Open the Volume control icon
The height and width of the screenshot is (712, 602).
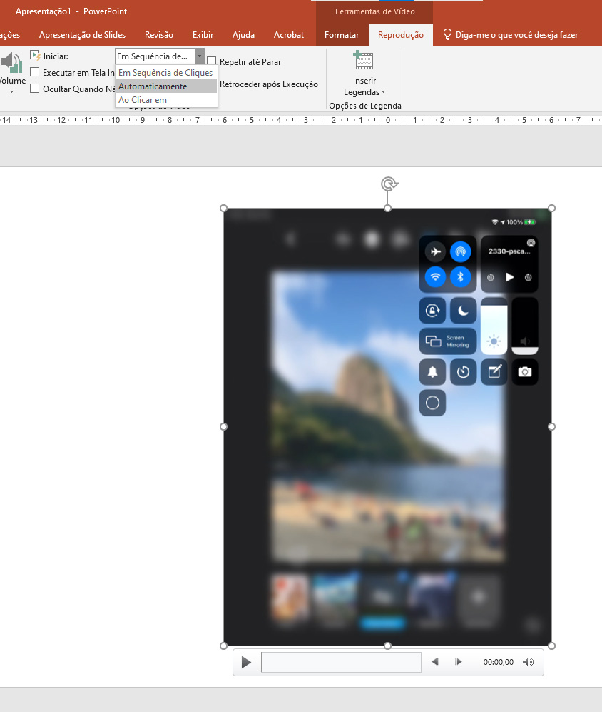click(12, 63)
